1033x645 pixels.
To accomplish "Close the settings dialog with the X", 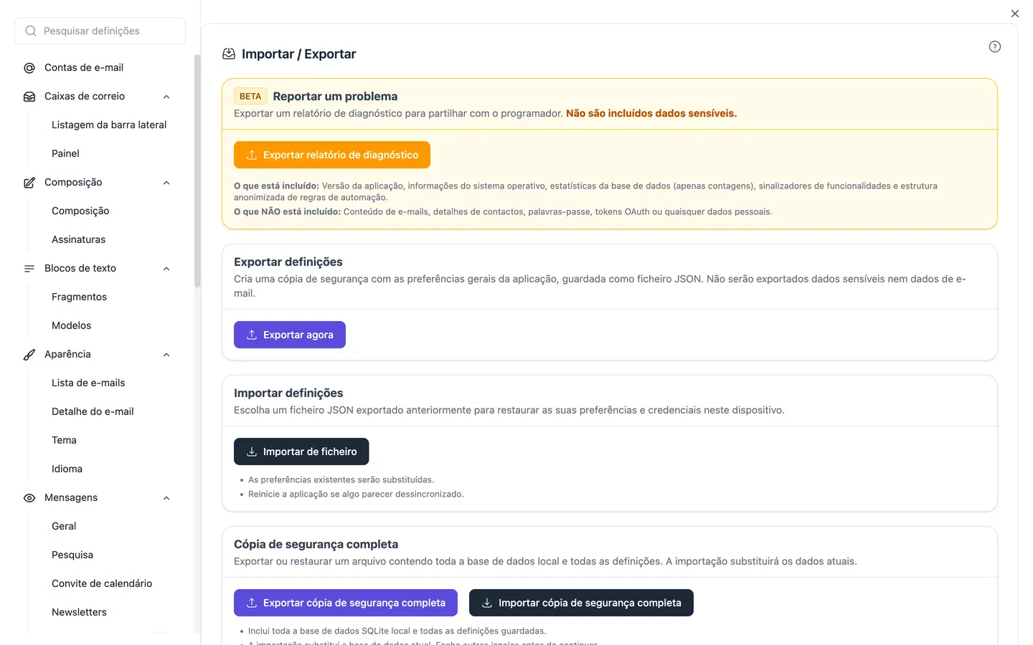I will tap(1015, 14).
